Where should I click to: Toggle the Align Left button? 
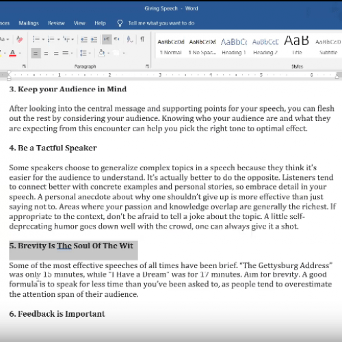click(x=36, y=53)
